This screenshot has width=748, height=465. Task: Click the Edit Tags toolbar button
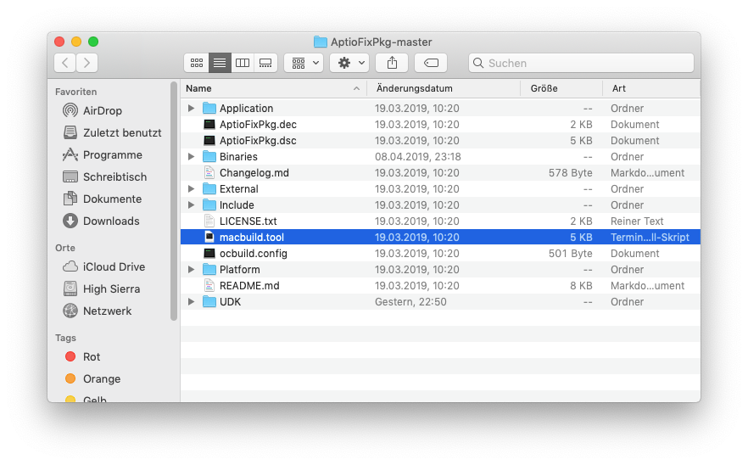tap(431, 63)
